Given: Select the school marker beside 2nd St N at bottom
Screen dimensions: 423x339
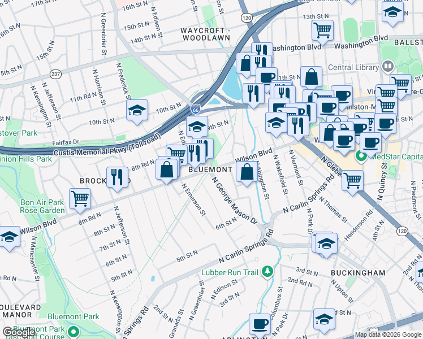Looking at the screenshot, I should 324,319.
